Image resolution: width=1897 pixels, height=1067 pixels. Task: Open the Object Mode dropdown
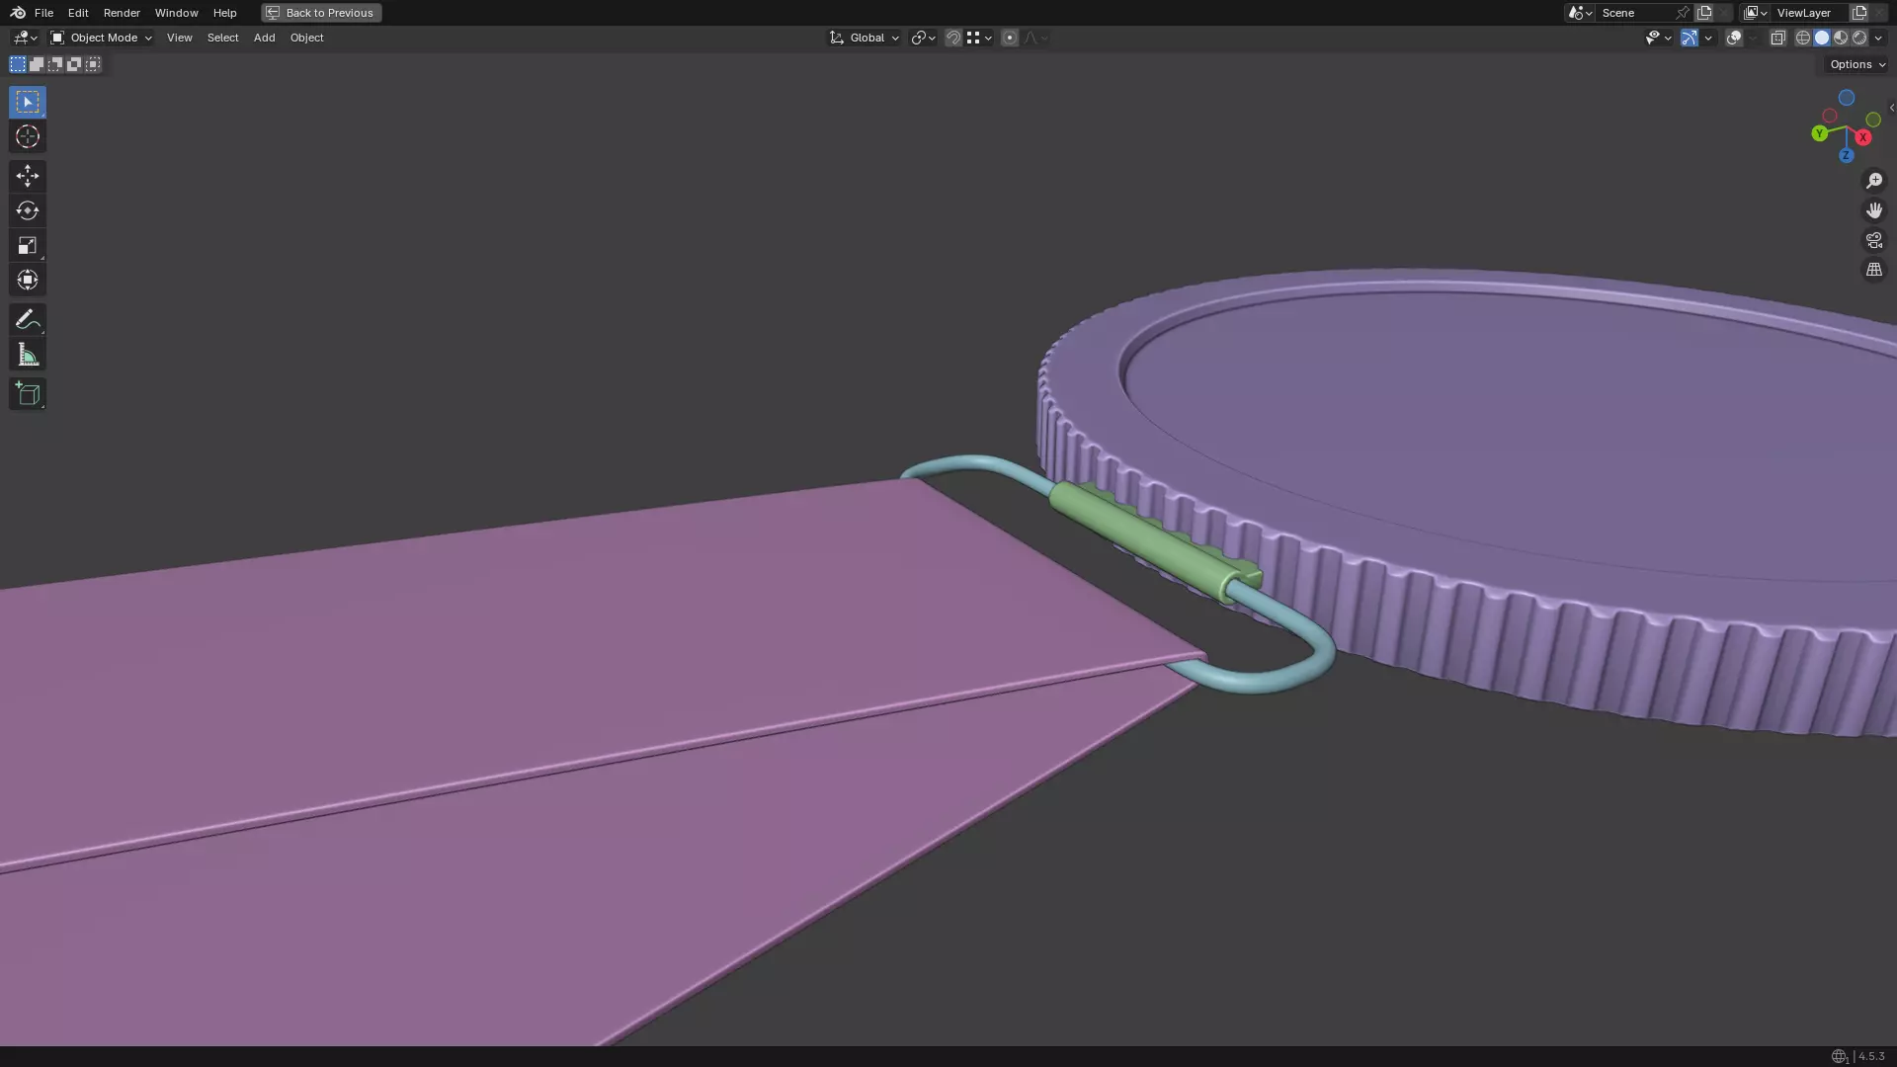point(102,38)
